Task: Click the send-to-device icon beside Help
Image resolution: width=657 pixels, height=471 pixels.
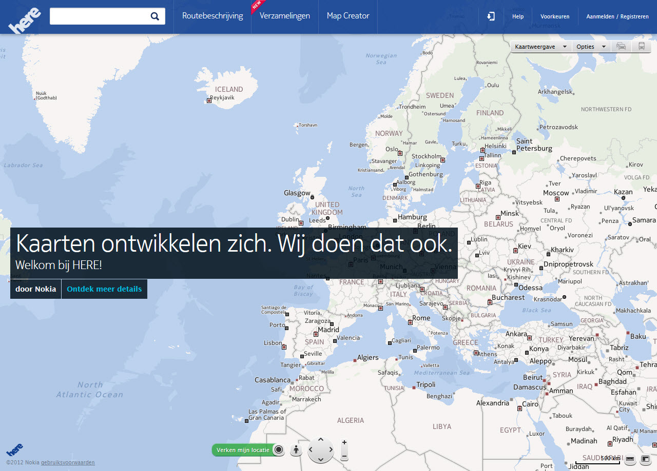Action: pyautogui.click(x=491, y=16)
